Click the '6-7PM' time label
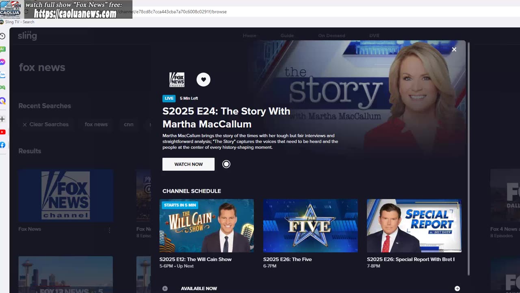The image size is (520, 293). pos(270,266)
